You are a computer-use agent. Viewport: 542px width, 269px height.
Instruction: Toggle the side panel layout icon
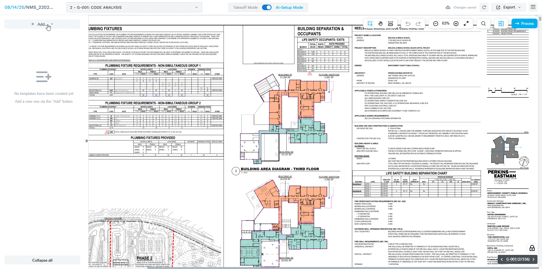pyautogui.click(x=501, y=23)
